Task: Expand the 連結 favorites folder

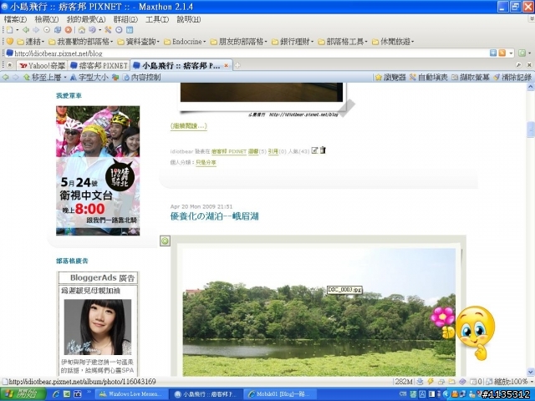Action: [31, 42]
